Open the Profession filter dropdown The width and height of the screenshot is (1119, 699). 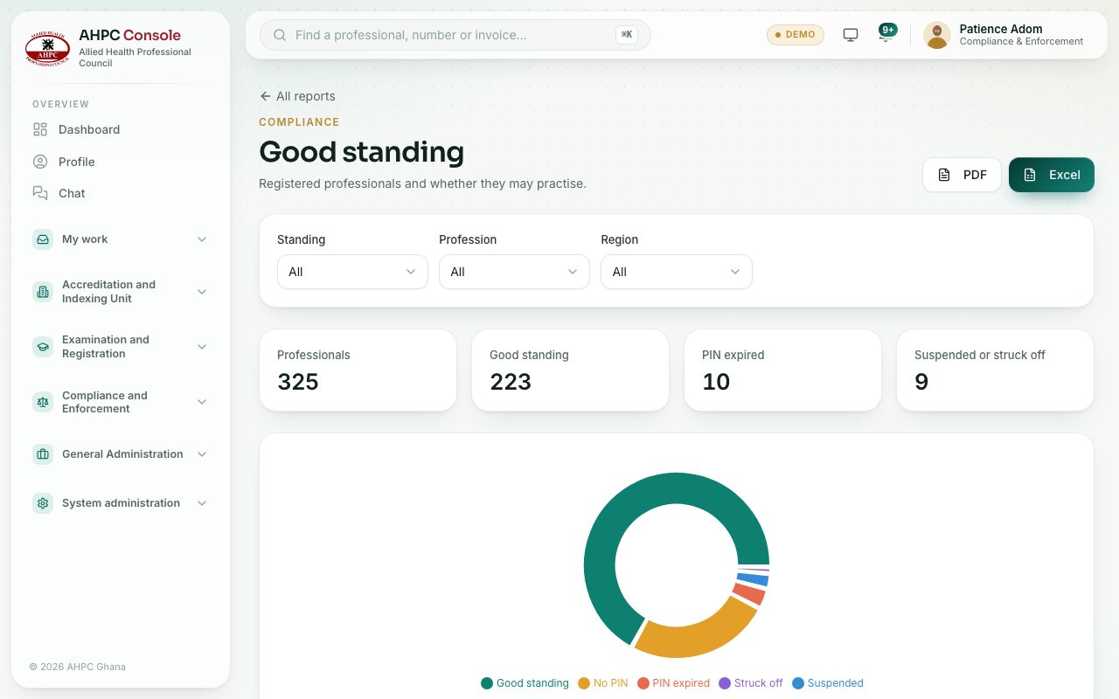(x=514, y=272)
